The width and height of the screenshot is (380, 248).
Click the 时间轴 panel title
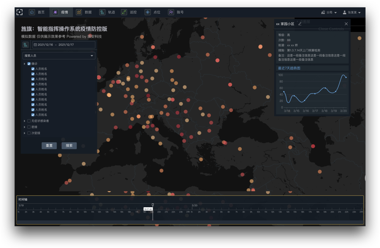click(23, 200)
